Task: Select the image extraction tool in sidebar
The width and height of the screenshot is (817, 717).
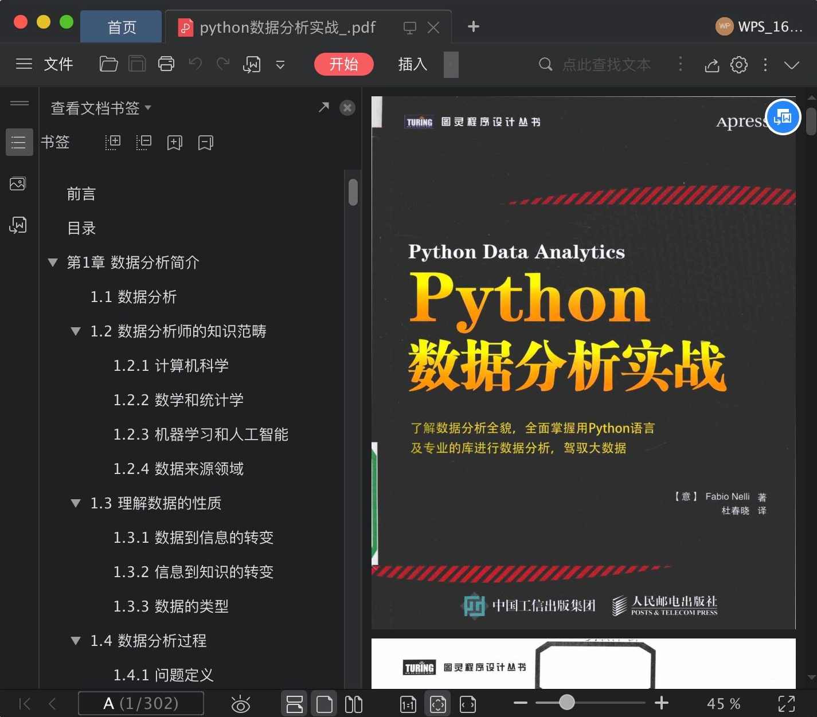Action: click(19, 183)
